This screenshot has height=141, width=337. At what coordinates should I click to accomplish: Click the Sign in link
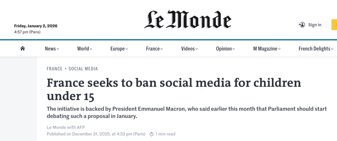click(x=315, y=25)
